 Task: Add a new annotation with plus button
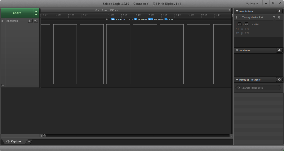[x=279, y=11]
